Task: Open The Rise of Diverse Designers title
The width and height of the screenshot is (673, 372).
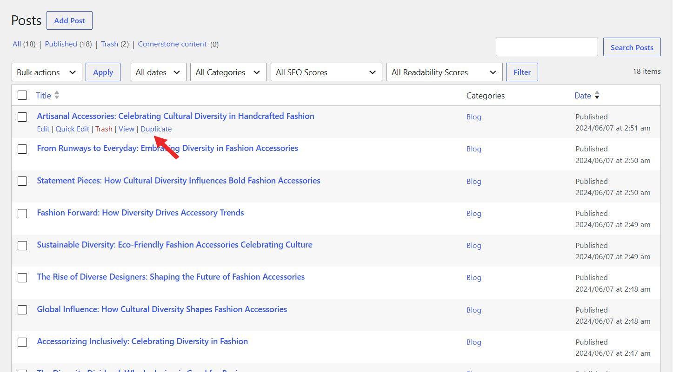Action: click(171, 277)
